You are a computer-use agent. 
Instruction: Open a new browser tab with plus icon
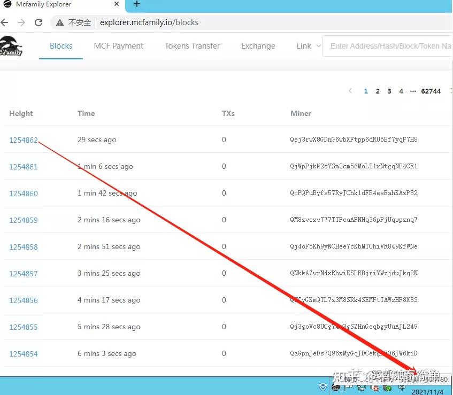click(x=137, y=4)
